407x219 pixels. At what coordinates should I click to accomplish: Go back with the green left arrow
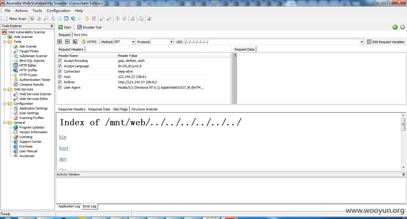pos(395,27)
